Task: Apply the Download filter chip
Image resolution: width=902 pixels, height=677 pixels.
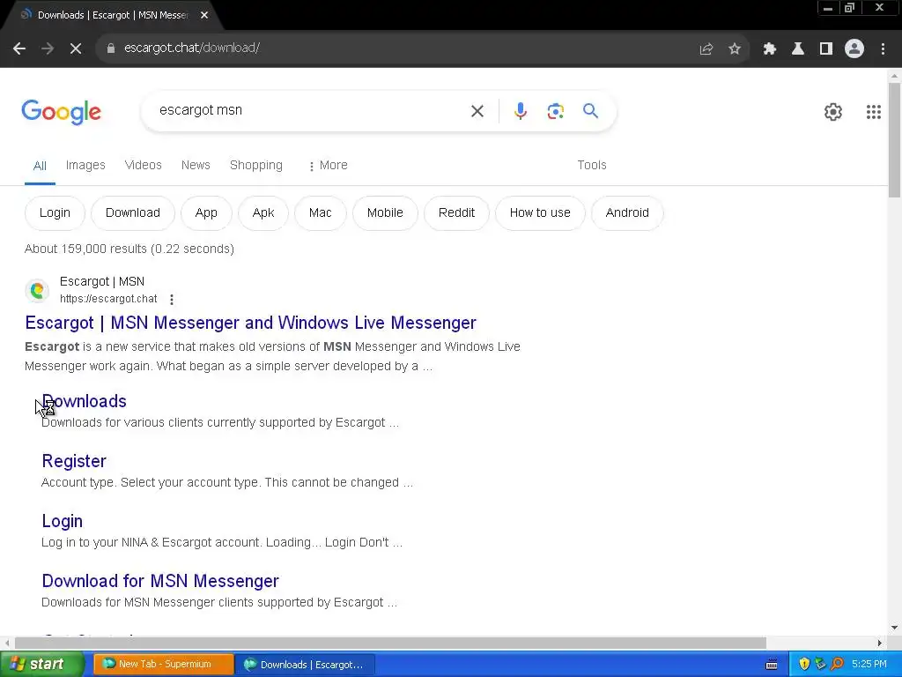Action: 133,213
